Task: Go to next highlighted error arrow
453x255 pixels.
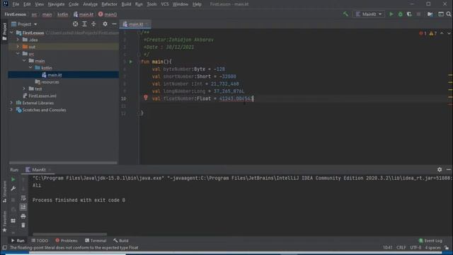Action: pyautogui.click(x=449, y=33)
